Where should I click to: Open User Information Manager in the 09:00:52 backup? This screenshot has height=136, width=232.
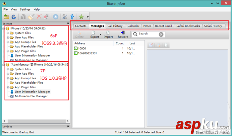pos(32,55)
